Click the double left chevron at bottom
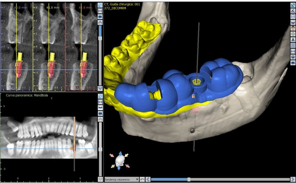This screenshot has width=296, height=183. [148, 180]
